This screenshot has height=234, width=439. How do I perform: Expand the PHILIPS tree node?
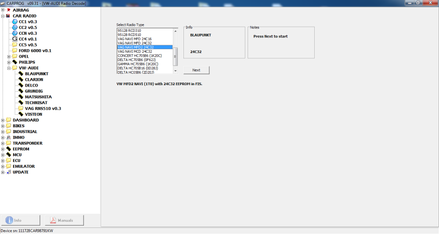point(9,62)
